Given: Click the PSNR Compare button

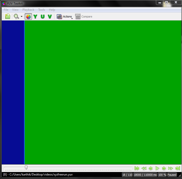Looking at the screenshot, I should pyautogui.click(x=84, y=16).
